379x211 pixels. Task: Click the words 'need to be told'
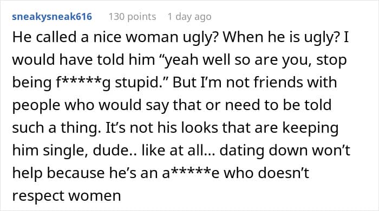click(x=278, y=105)
